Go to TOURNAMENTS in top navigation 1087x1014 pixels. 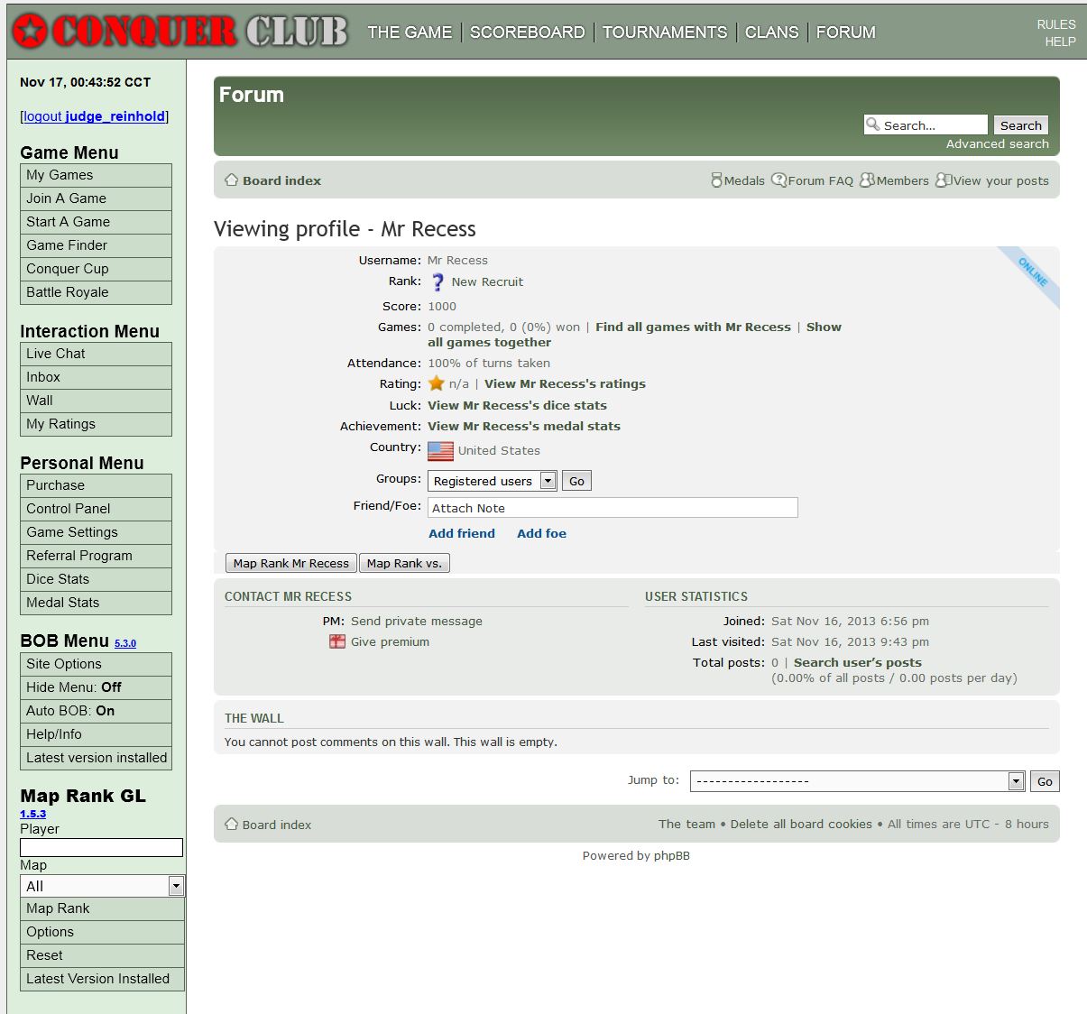point(664,32)
